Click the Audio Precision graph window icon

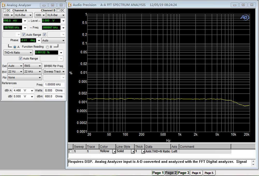click(x=70, y=5)
